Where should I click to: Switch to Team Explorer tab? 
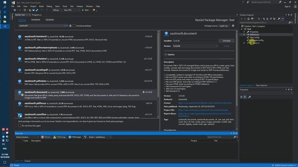coord(262,85)
